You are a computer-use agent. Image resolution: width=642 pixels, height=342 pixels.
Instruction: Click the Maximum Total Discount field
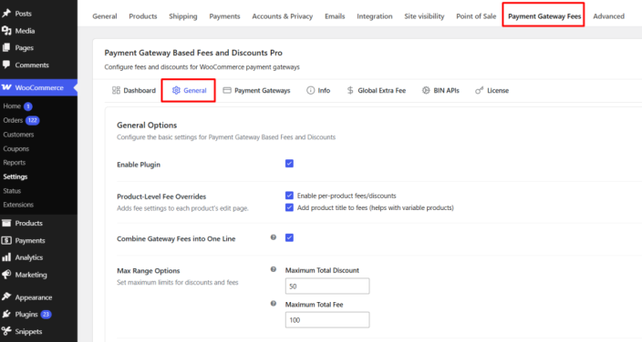point(327,286)
